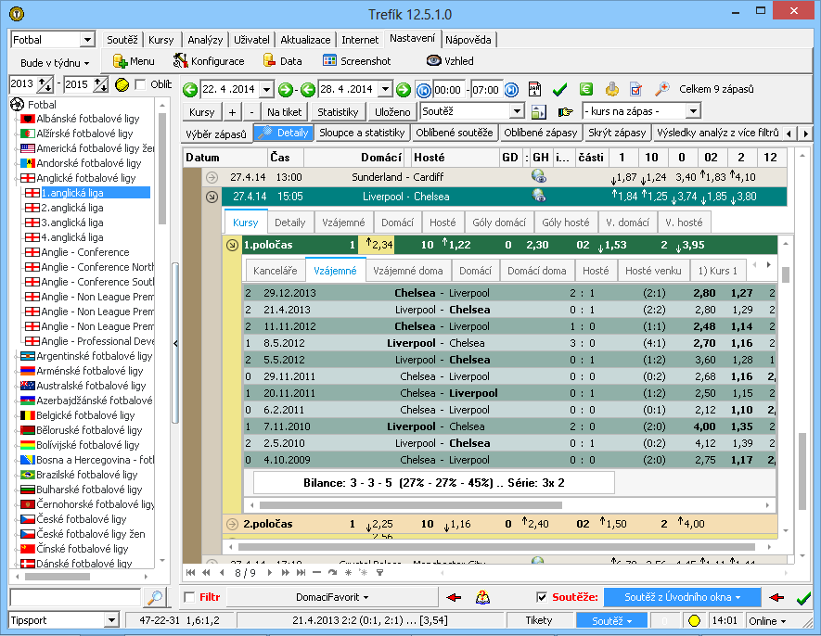
Task: Open the Tipsport bookmaker dropdown
Action: (x=111, y=621)
